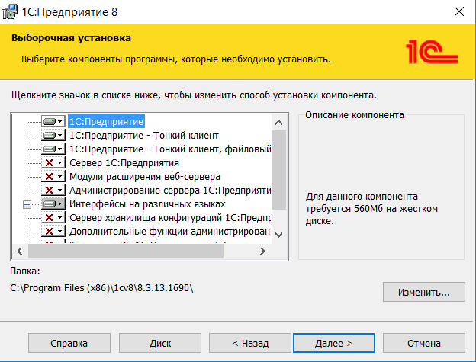
Task: Click red X icon for Сервер хранилища конфигураций
Action: [x=53, y=218]
